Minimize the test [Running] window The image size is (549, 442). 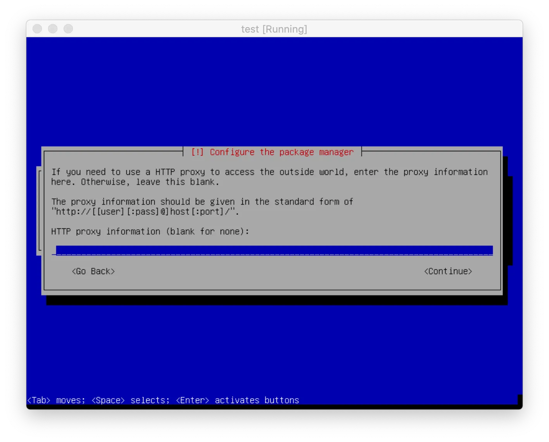[53, 29]
